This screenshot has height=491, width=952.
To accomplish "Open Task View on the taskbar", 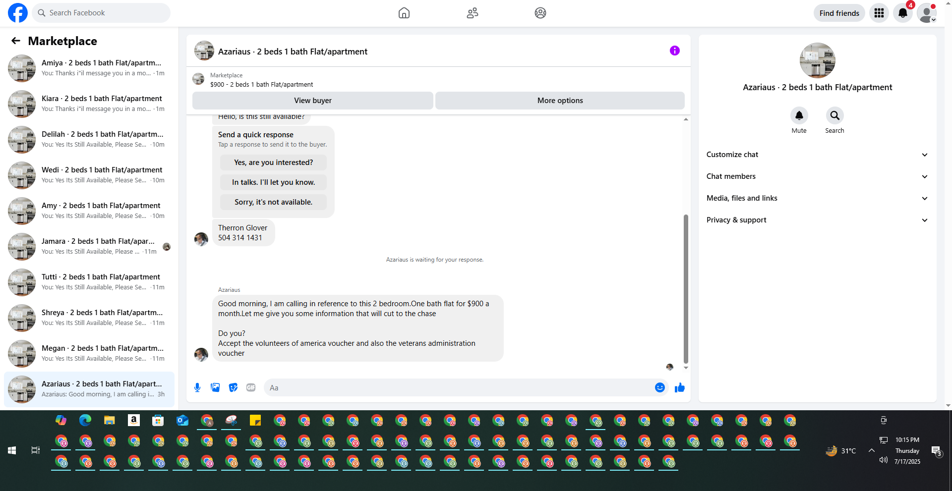I will pyautogui.click(x=36, y=450).
